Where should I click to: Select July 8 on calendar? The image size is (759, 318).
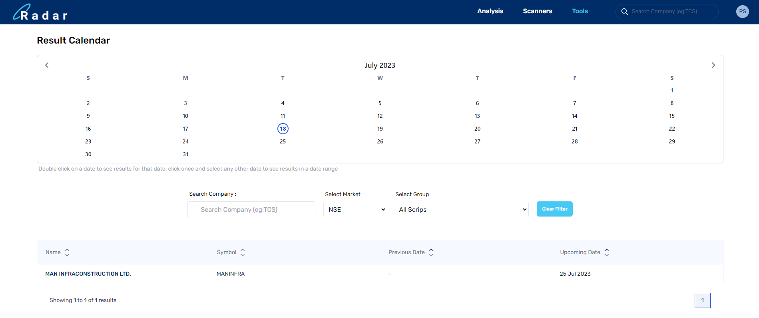(x=672, y=103)
